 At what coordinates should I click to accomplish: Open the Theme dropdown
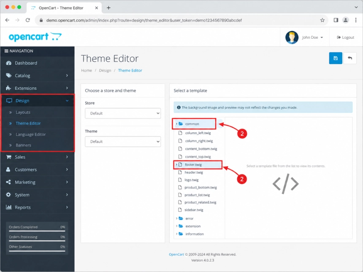tap(123, 142)
